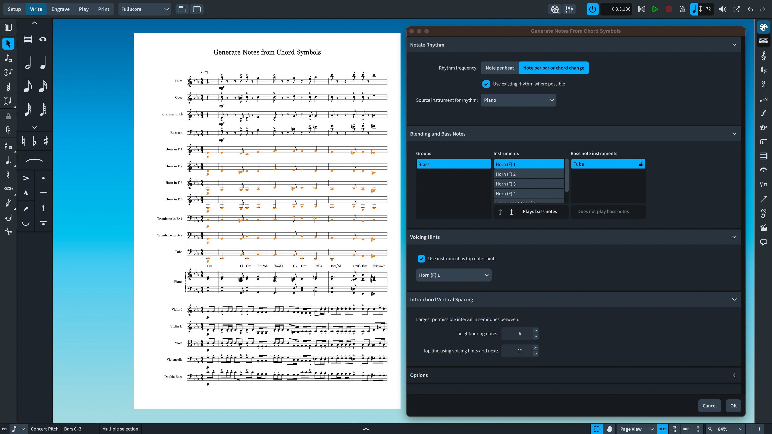Apply the tenuto articulation
772x434 pixels.
[43, 193]
